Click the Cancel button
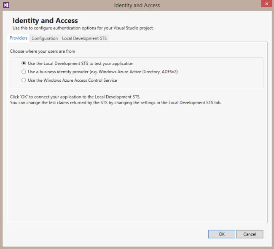This screenshot has height=249, width=274. 250,234
